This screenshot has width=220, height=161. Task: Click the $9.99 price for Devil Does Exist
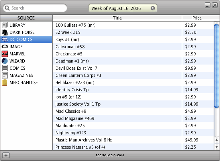pyautogui.click(x=191, y=68)
